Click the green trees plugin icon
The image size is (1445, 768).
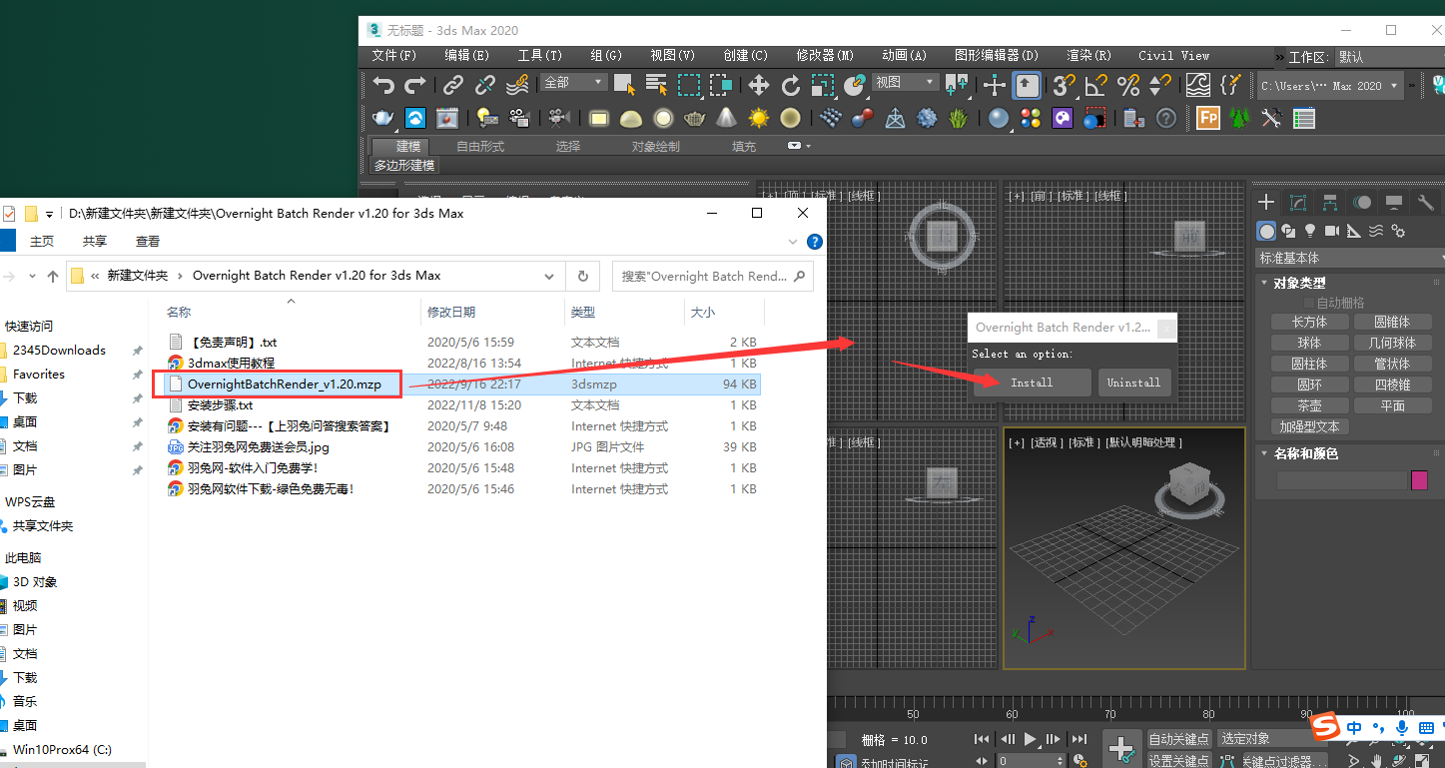[x=1240, y=118]
